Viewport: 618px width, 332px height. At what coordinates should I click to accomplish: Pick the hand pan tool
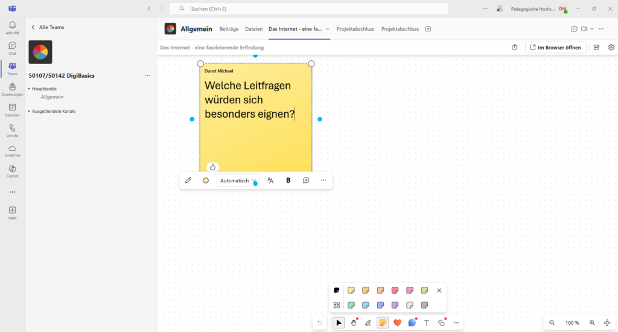point(354,323)
